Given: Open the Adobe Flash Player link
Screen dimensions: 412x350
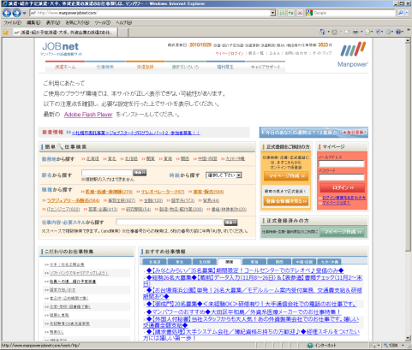Looking at the screenshot, I should pyautogui.click(x=88, y=115).
